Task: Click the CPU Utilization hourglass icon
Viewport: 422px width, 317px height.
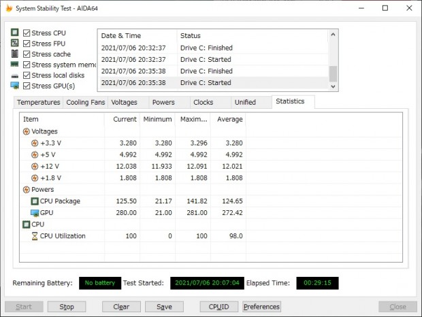Action: click(35, 236)
